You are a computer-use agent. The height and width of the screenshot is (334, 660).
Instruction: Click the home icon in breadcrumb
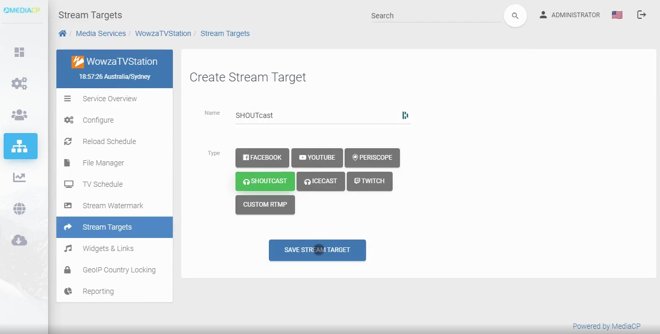(63, 33)
